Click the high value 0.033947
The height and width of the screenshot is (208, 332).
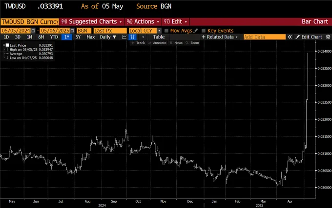(46, 49)
